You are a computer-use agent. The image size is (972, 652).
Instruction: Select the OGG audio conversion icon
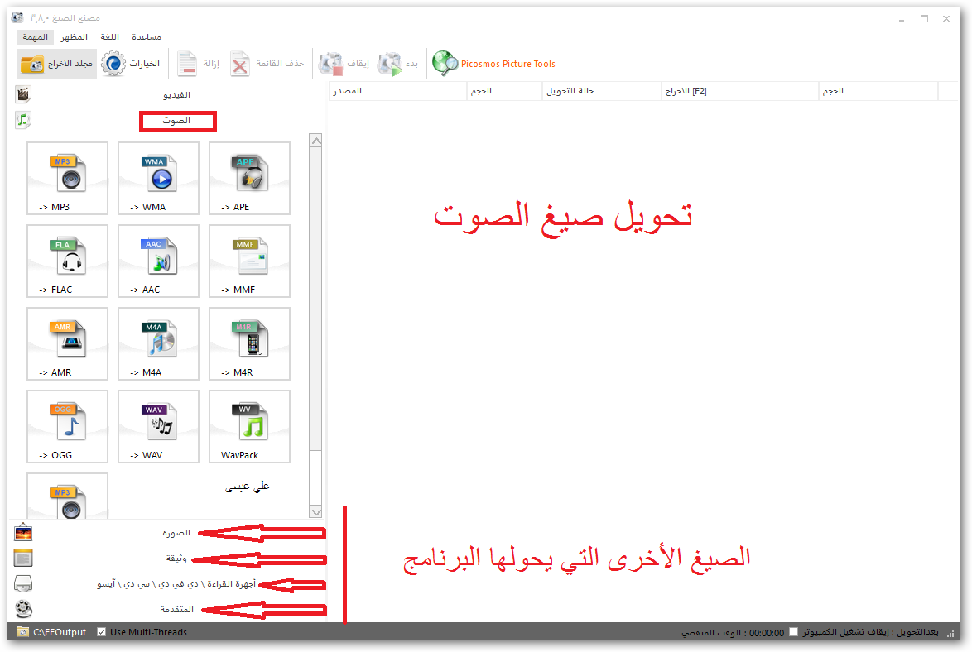[67, 426]
